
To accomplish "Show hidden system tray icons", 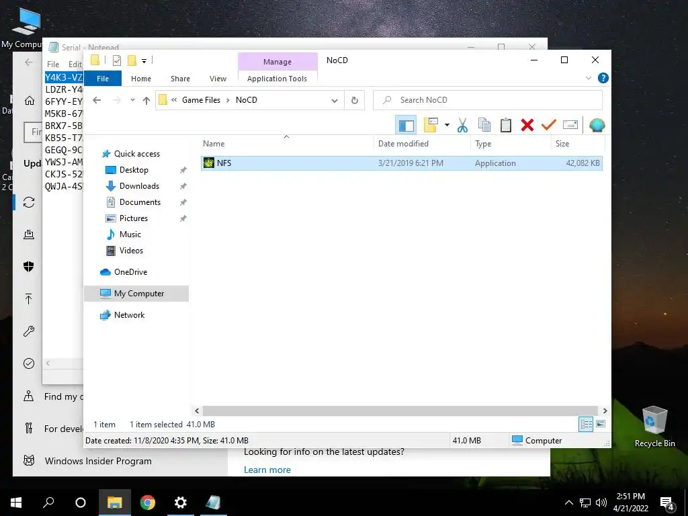I will 568,503.
